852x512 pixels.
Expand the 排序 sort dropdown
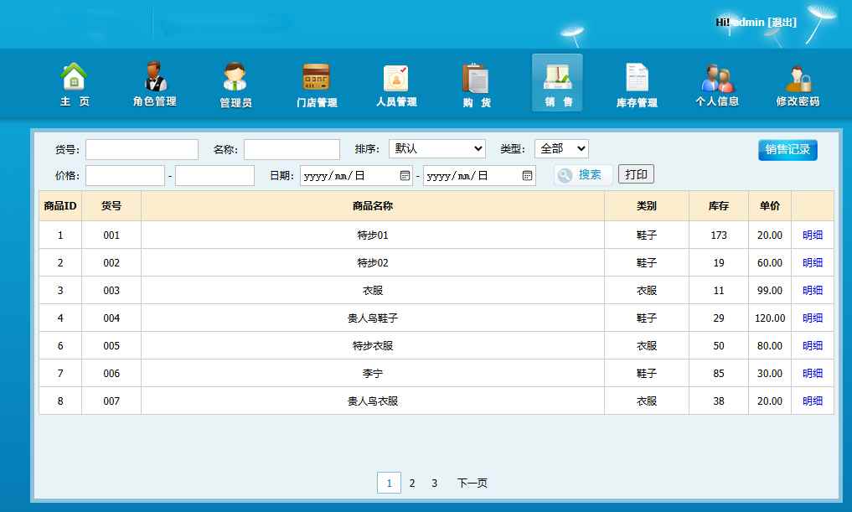click(437, 149)
